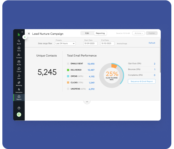Open Search from the sidebar

[x=19, y=42]
